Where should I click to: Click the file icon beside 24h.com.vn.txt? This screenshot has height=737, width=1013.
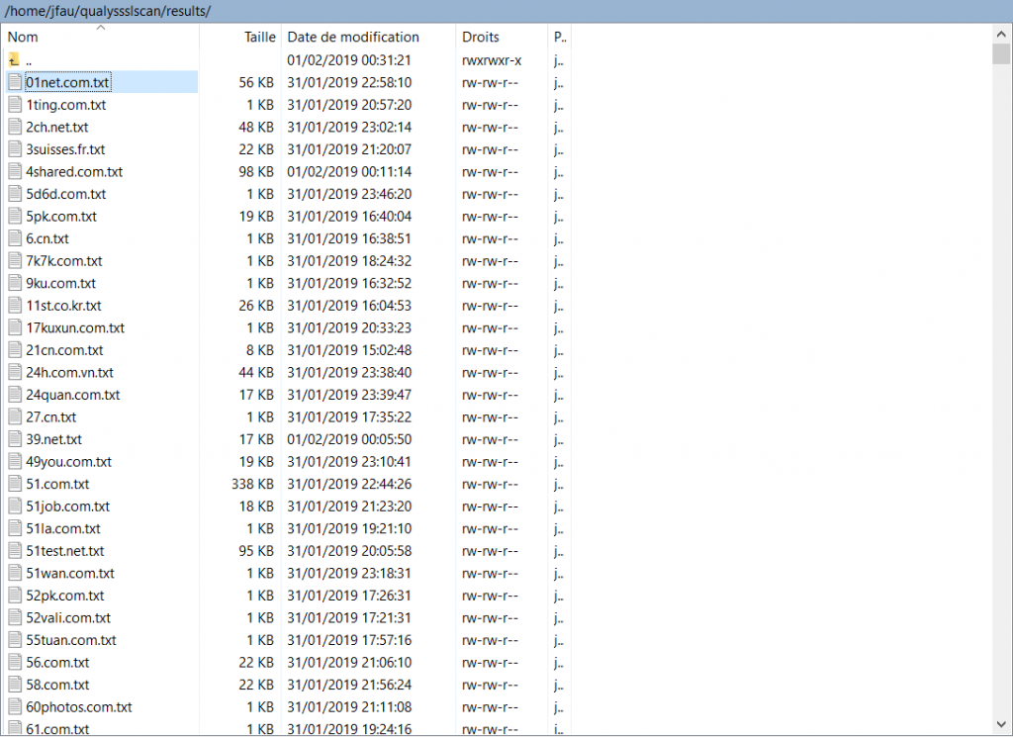click(14, 373)
